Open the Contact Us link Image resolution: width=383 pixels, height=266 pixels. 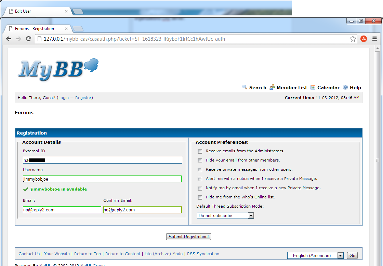click(29, 254)
